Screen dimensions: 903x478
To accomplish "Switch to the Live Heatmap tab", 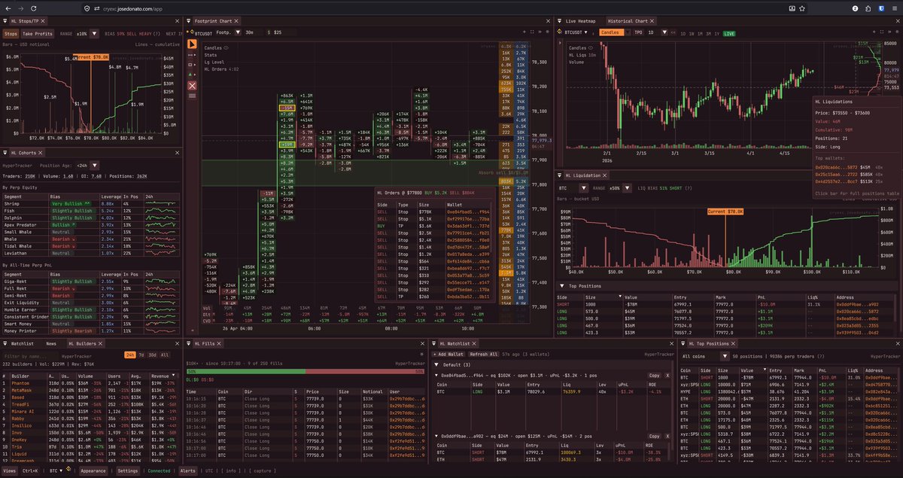I will click(581, 21).
